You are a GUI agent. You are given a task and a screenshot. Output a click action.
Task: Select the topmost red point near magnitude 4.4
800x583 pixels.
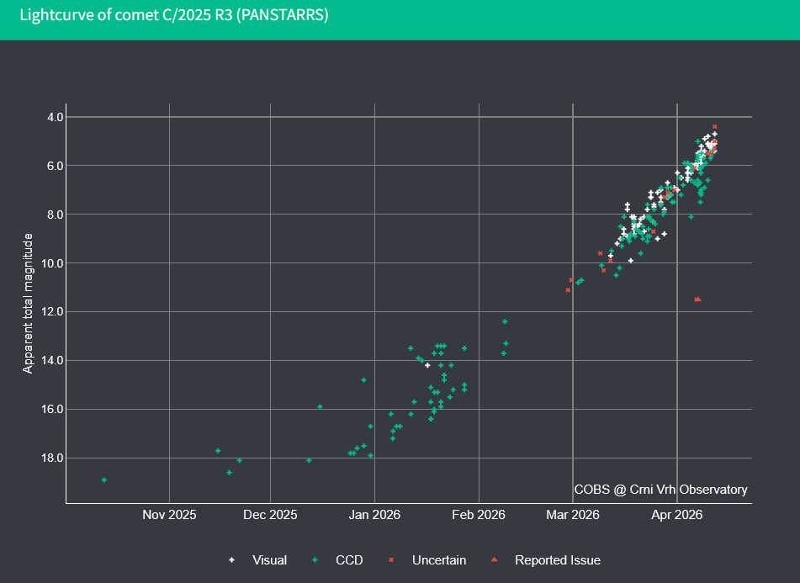[x=714, y=126]
